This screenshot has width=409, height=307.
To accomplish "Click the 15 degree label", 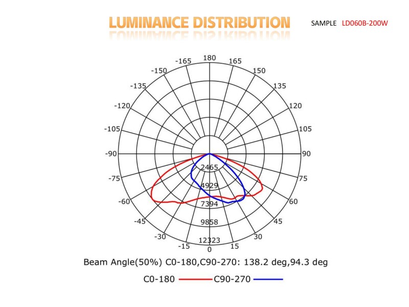I will (x=234, y=246).
